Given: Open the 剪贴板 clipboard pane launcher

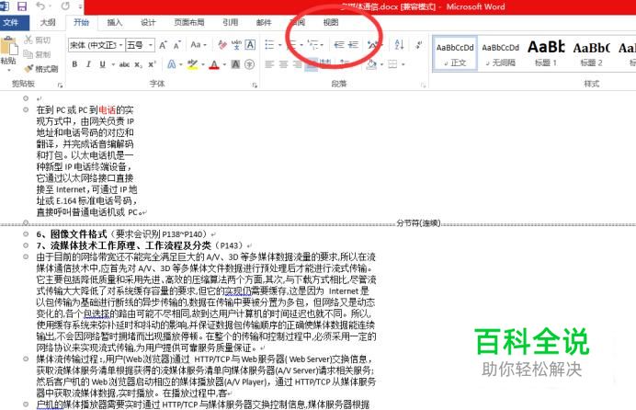Looking at the screenshot, I should pos(60,85).
